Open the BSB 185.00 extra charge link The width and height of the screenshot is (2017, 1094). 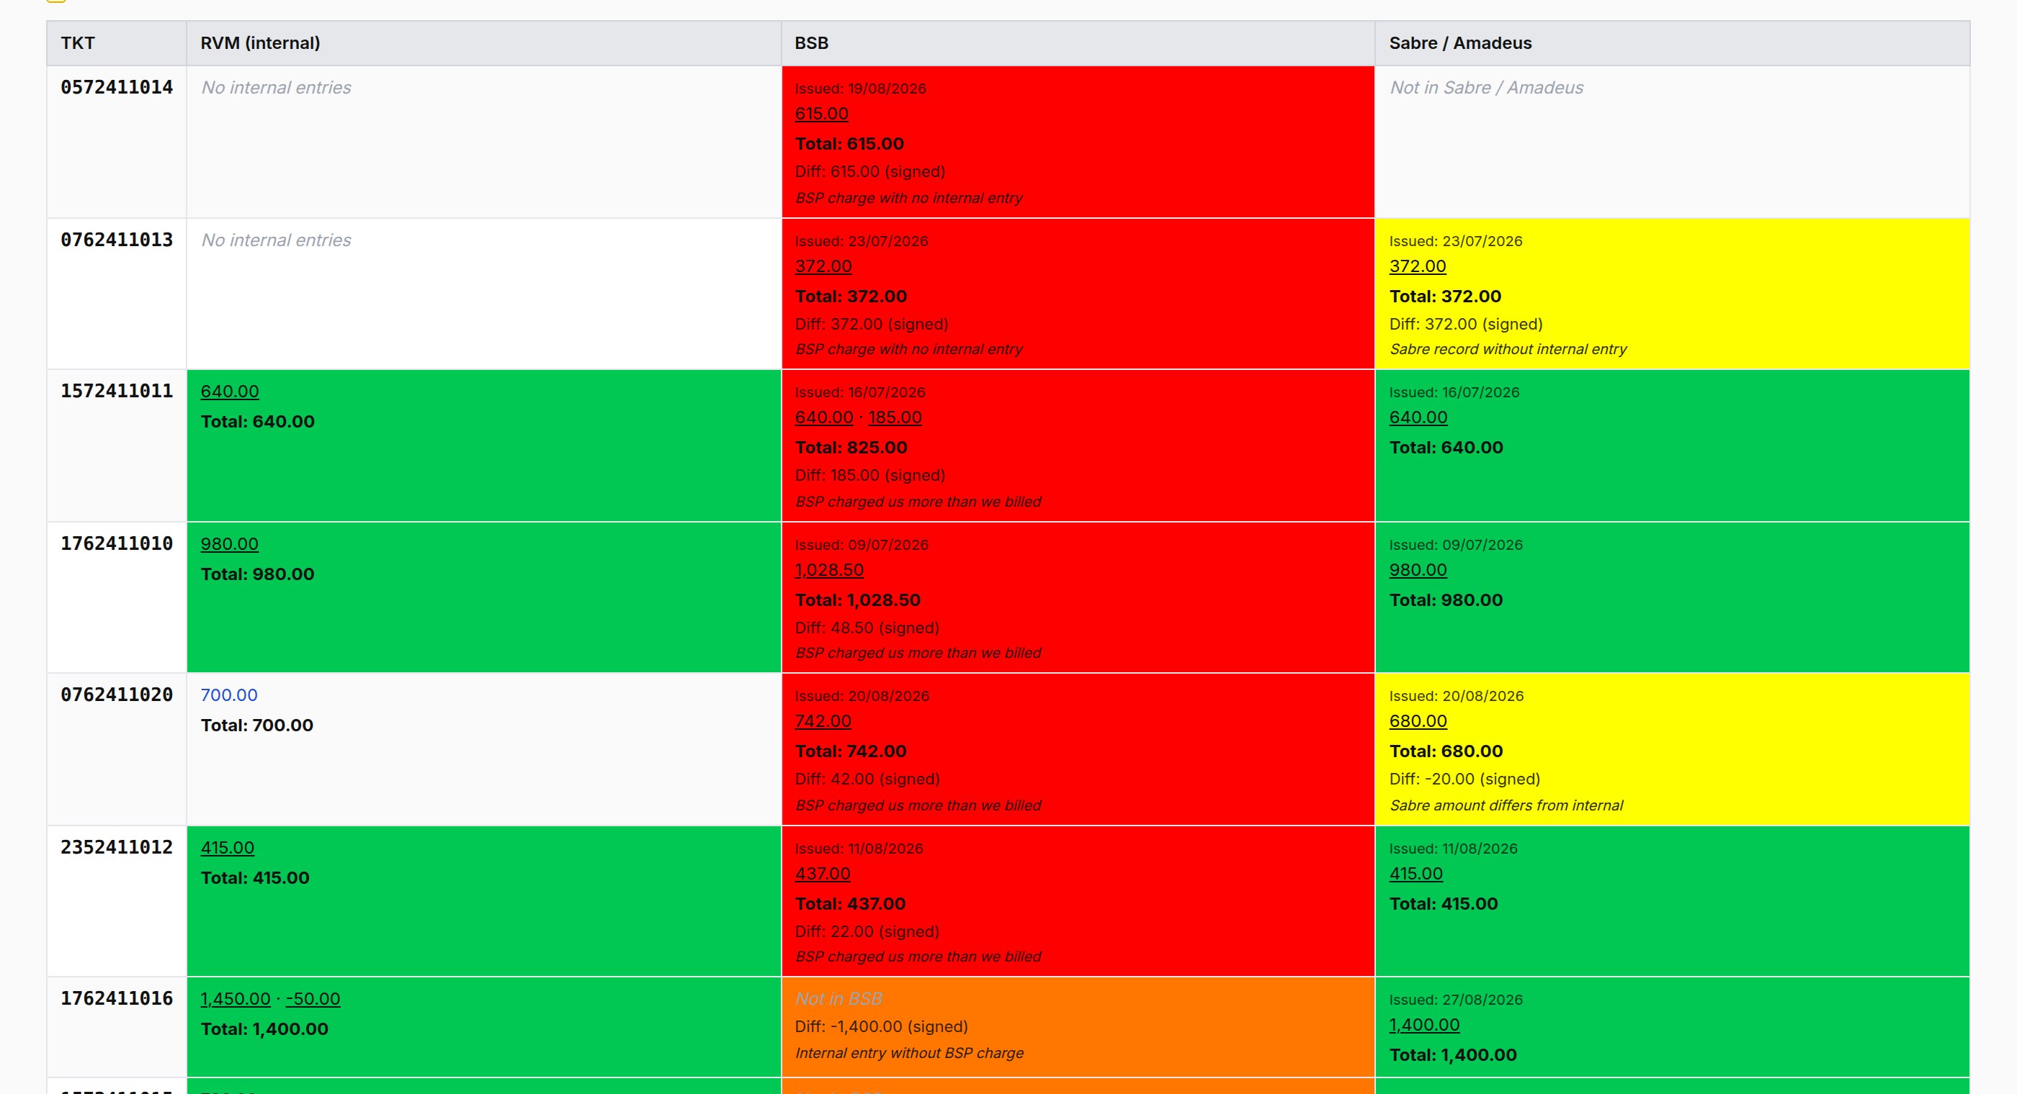[894, 417]
